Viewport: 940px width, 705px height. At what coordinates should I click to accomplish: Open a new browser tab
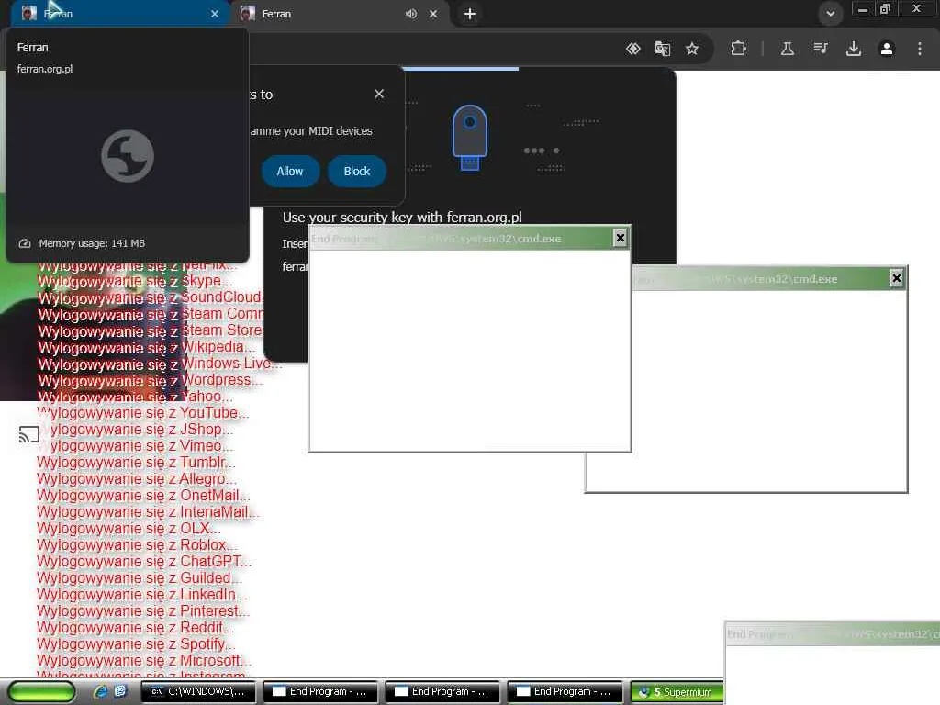coord(470,13)
